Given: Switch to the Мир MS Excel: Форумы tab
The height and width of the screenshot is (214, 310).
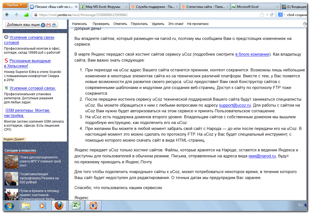Looking at the screenshot, I should coord(103,7).
